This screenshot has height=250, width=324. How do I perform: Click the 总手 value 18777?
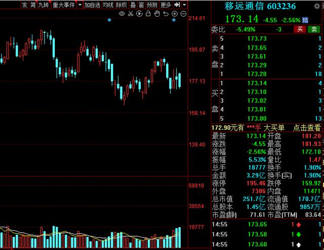pos(257,167)
